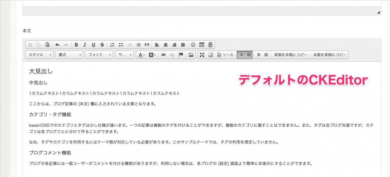The width and height of the screenshot is (390, 177).
Task: Click the resize handle of upper text area
Action: point(378,12)
